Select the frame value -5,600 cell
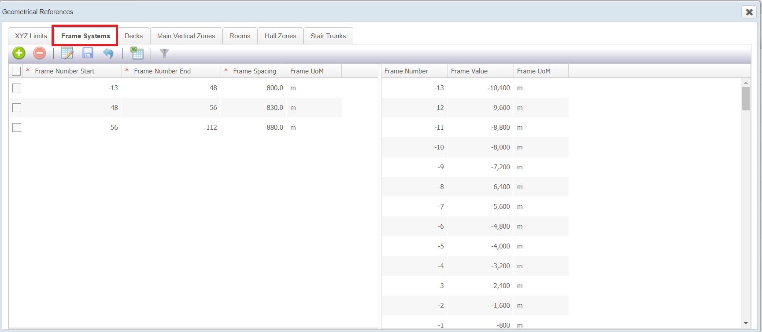 481,207
